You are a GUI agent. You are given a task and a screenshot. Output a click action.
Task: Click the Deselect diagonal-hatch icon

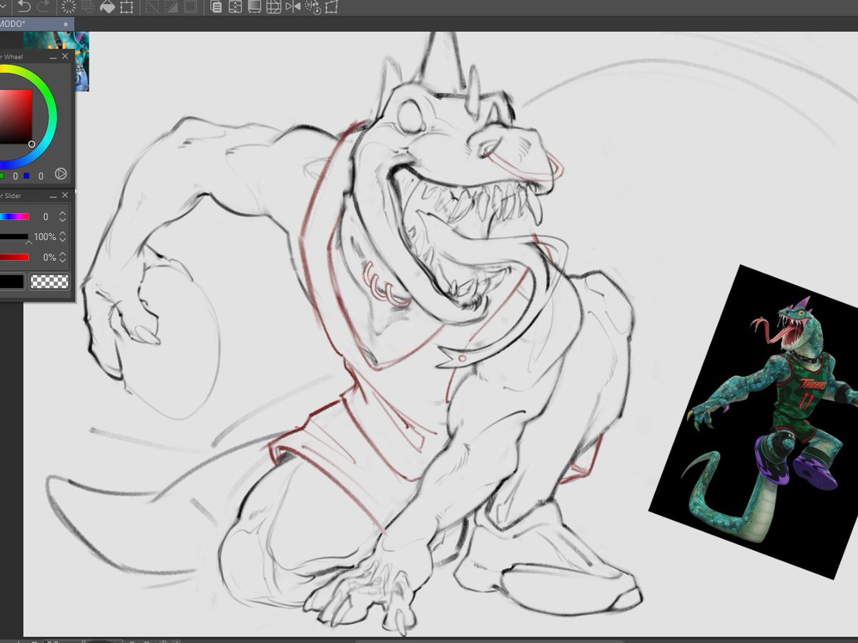click(x=152, y=7)
